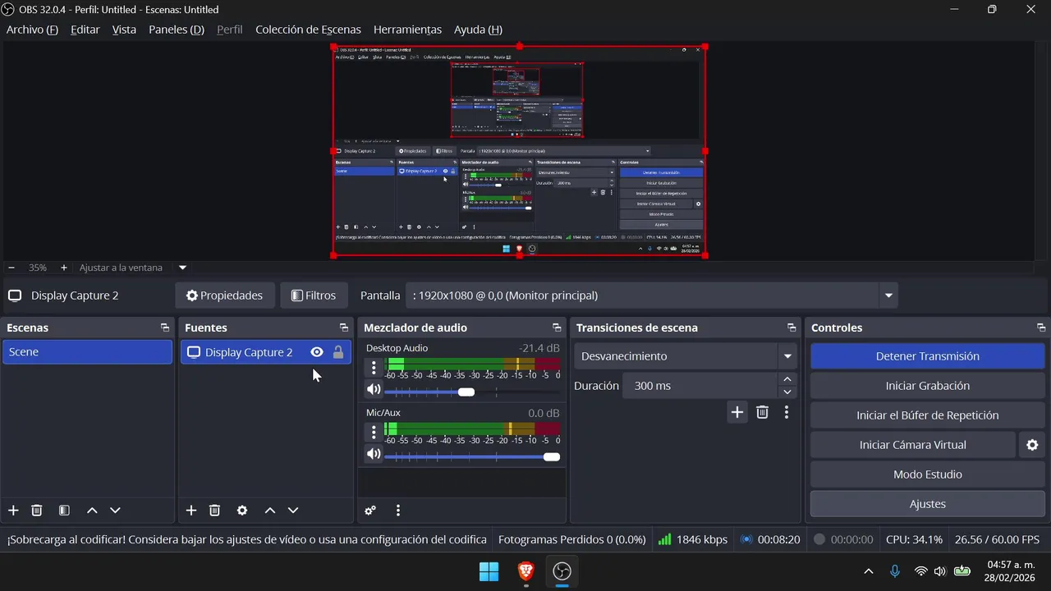Click Detener Transmisión button
Image resolution: width=1051 pixels, height=591 pixels.
tap(928, 356)
